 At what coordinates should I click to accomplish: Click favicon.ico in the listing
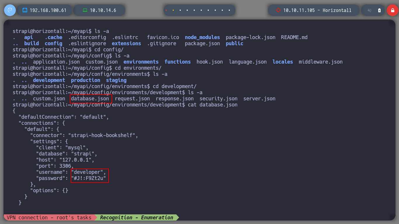point(163,37)
